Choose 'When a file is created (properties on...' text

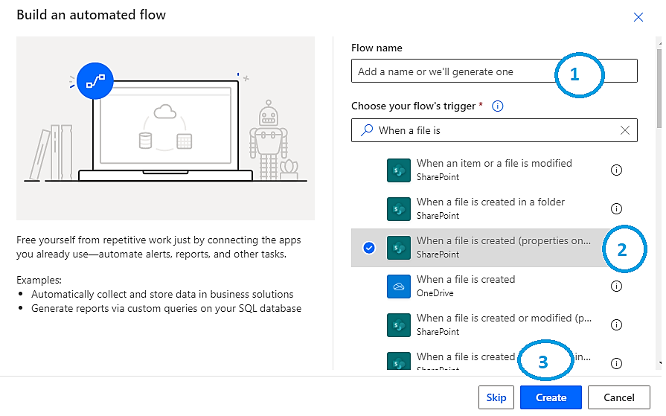(x=503, y=240)
